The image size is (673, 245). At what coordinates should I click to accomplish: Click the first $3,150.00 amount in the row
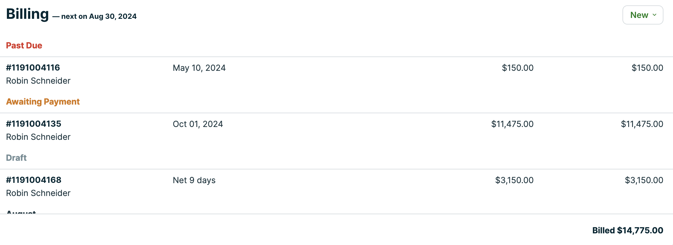click(514, 180)
